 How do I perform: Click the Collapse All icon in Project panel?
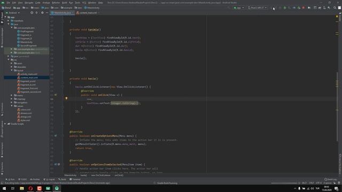click(x=37, y=13)
